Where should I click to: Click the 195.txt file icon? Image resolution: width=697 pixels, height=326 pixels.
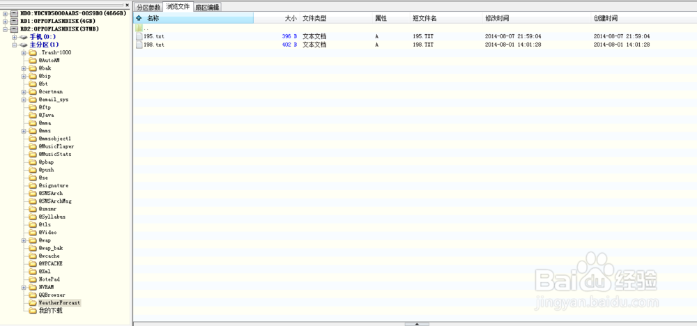[139, 36]
